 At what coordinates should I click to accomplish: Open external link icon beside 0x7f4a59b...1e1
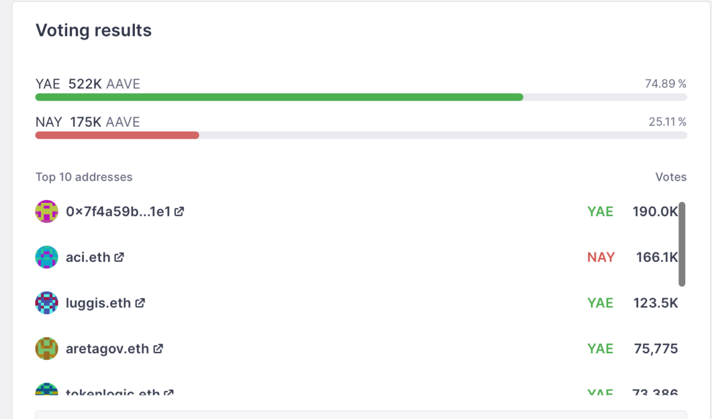click(179, 212)
